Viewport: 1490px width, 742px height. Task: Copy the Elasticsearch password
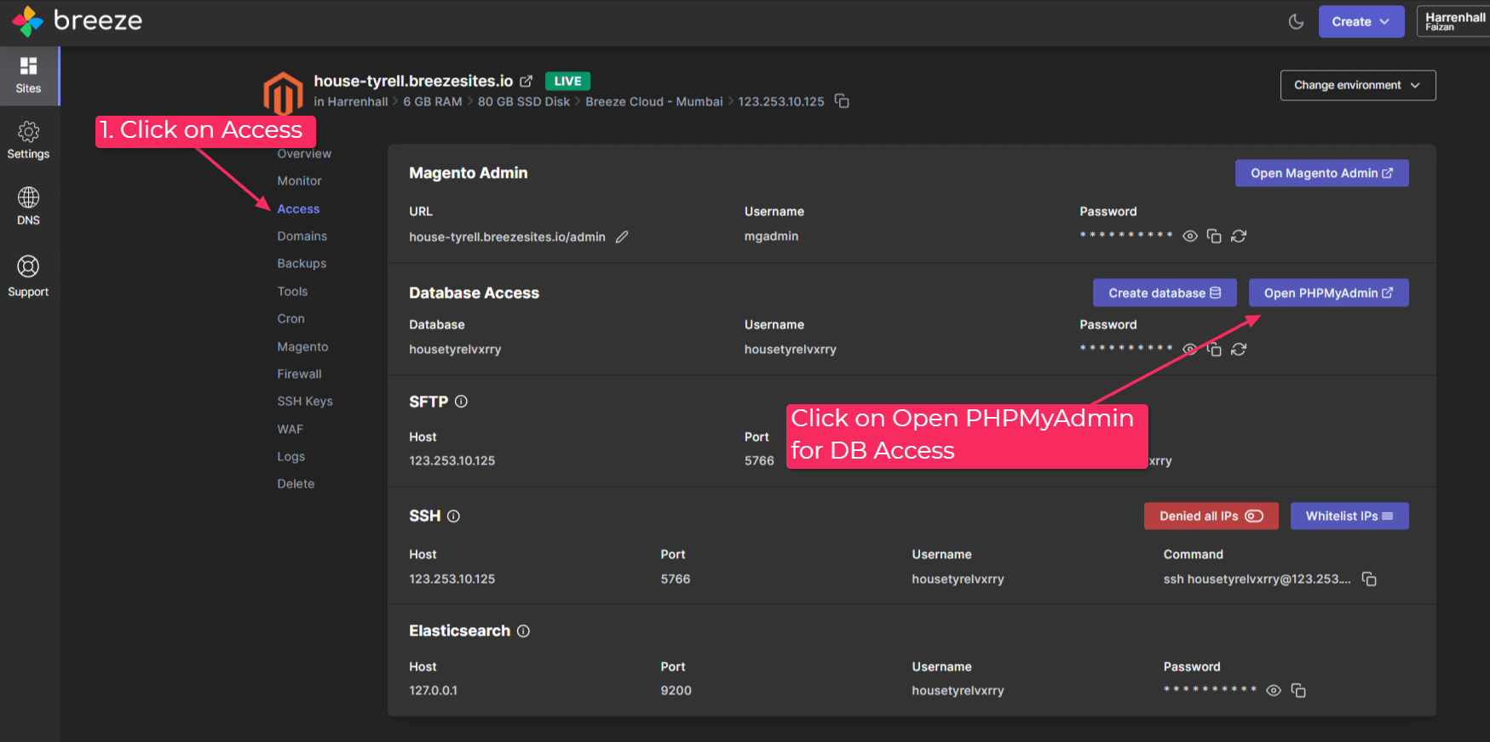coord(1298,690)
